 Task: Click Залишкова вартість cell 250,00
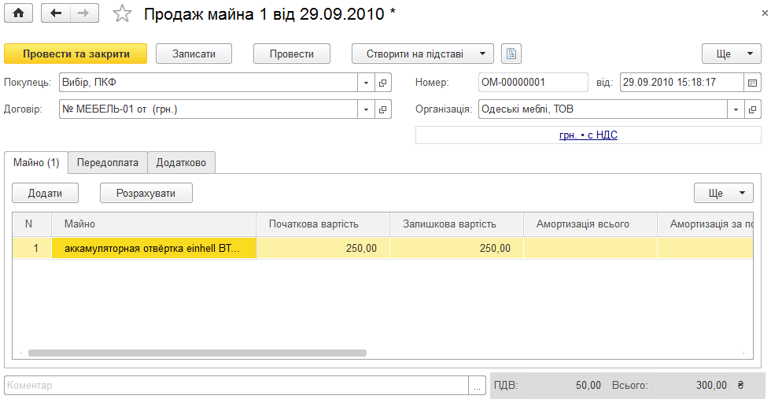tap(457, 248)
